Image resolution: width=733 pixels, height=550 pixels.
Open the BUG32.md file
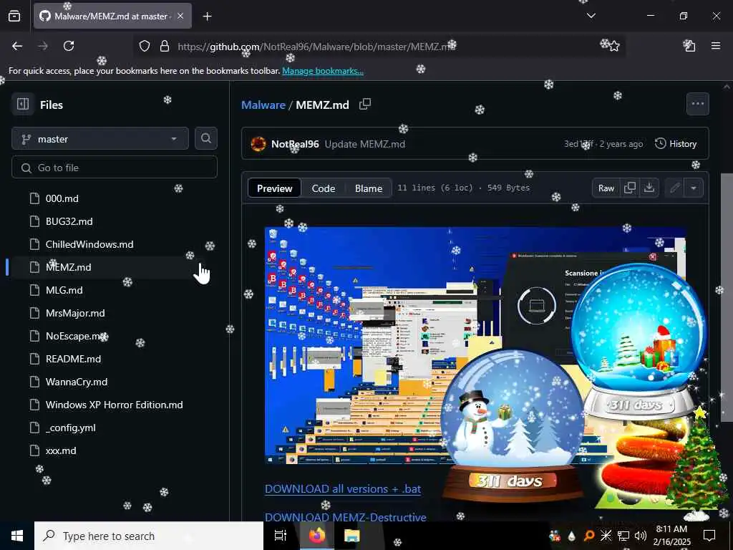pyautogui.click(x=69, y=221)
